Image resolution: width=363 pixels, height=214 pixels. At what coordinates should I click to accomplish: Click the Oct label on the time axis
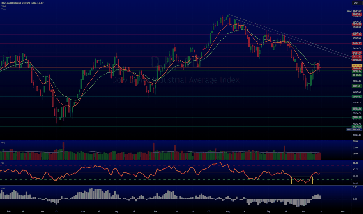coord(303,212)
